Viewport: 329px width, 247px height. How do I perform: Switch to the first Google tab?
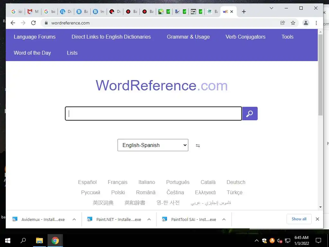point(17,12)
